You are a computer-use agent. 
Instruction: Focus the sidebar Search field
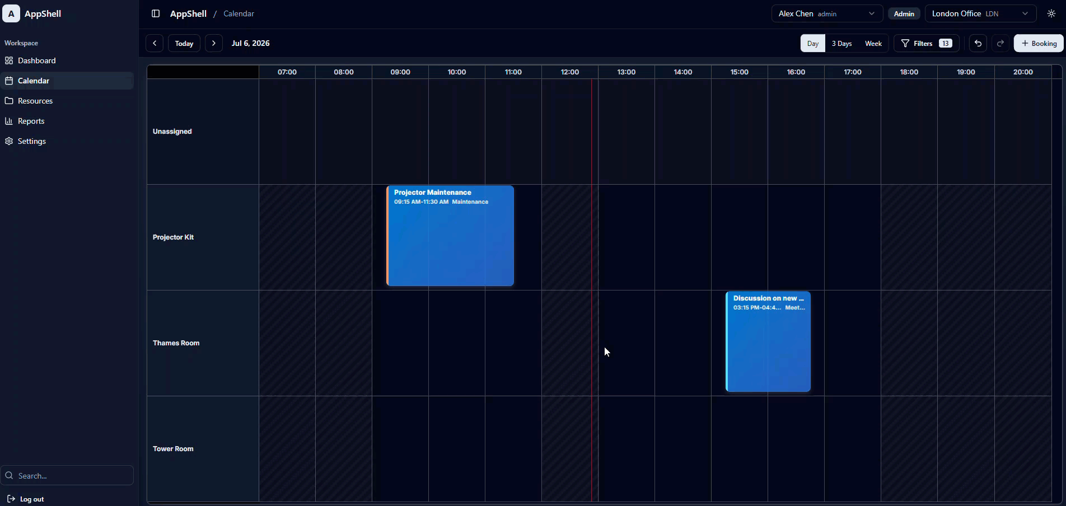click(67, 475)
